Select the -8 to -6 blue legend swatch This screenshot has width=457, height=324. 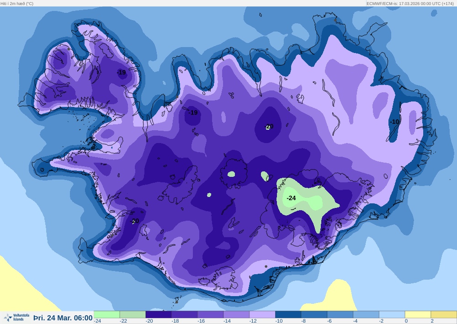click(x=314, y=314)
